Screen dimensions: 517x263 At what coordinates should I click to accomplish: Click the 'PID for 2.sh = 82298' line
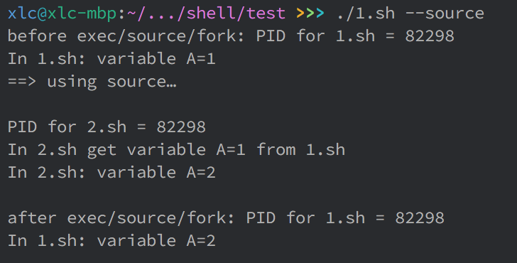pos(107,127)
